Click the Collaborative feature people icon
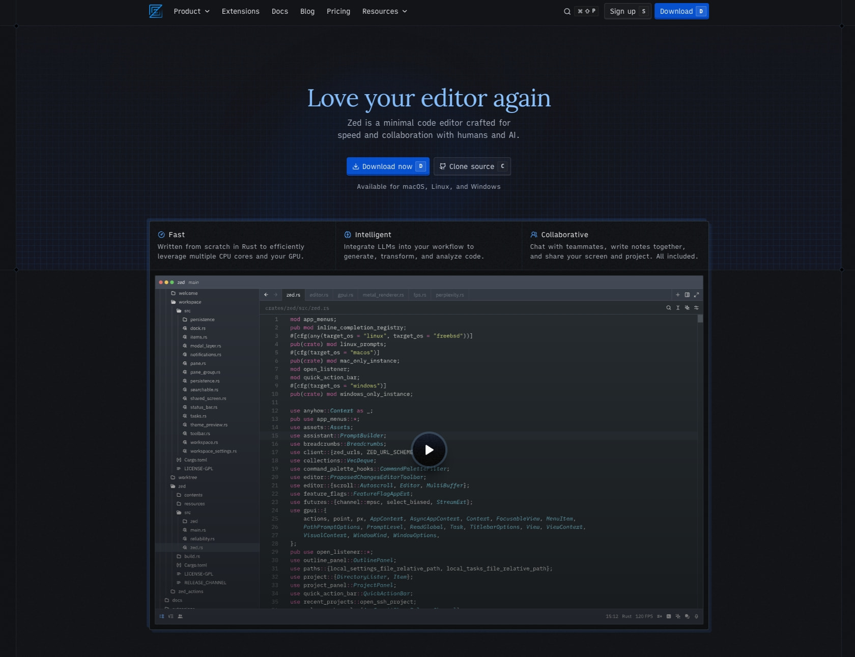 (x=534, y=235)
